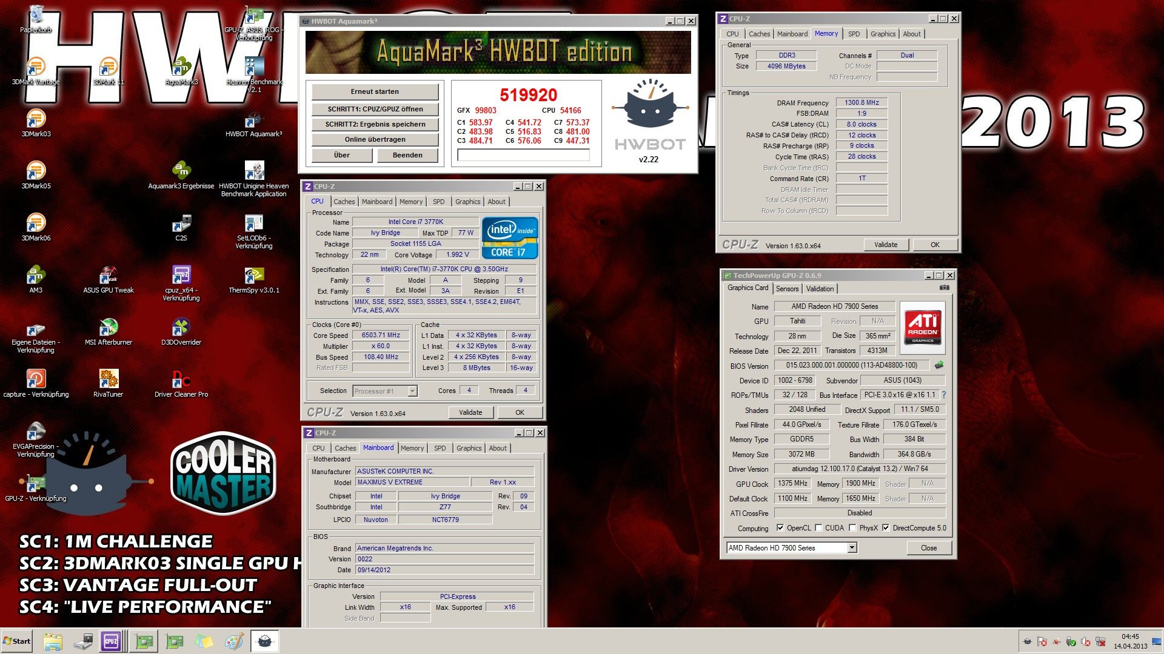1164x654 pixels.
Task: Select the Validation tab in GPU-Z
Action: (820, 289)
